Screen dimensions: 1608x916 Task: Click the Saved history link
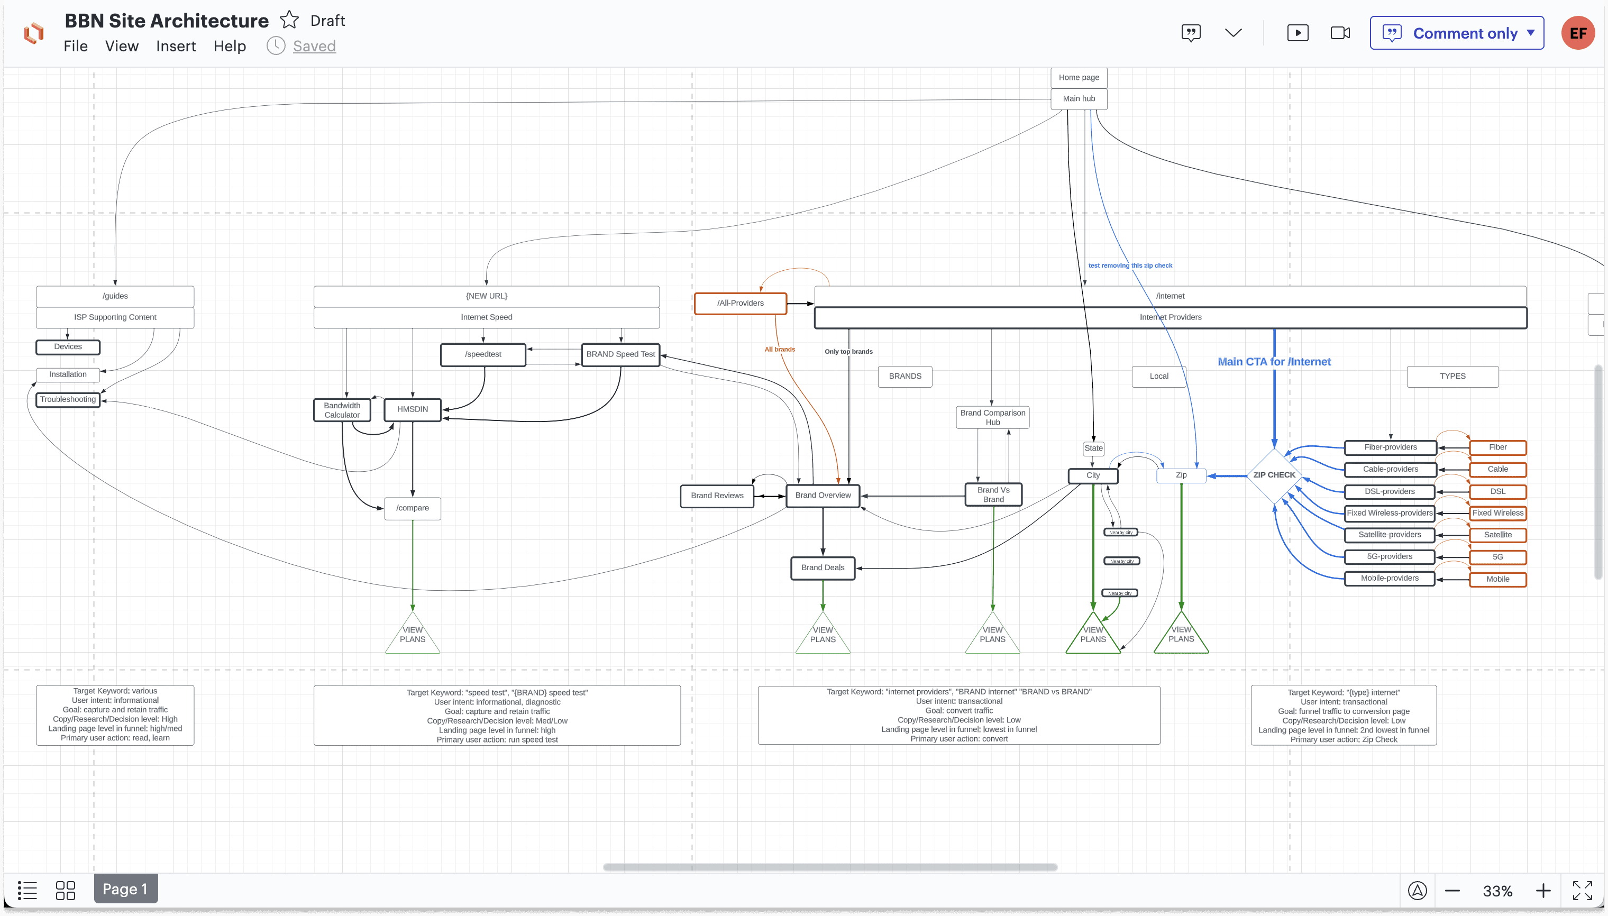(314, 46)
